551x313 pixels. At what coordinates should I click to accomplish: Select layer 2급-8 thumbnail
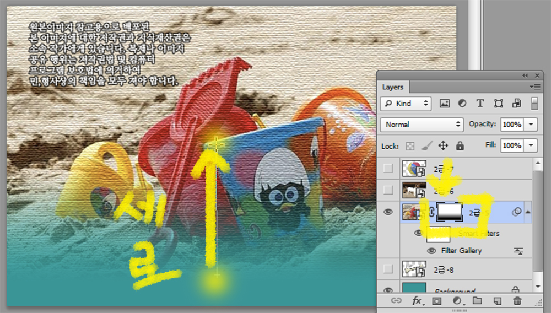click(x=414, y=269)
